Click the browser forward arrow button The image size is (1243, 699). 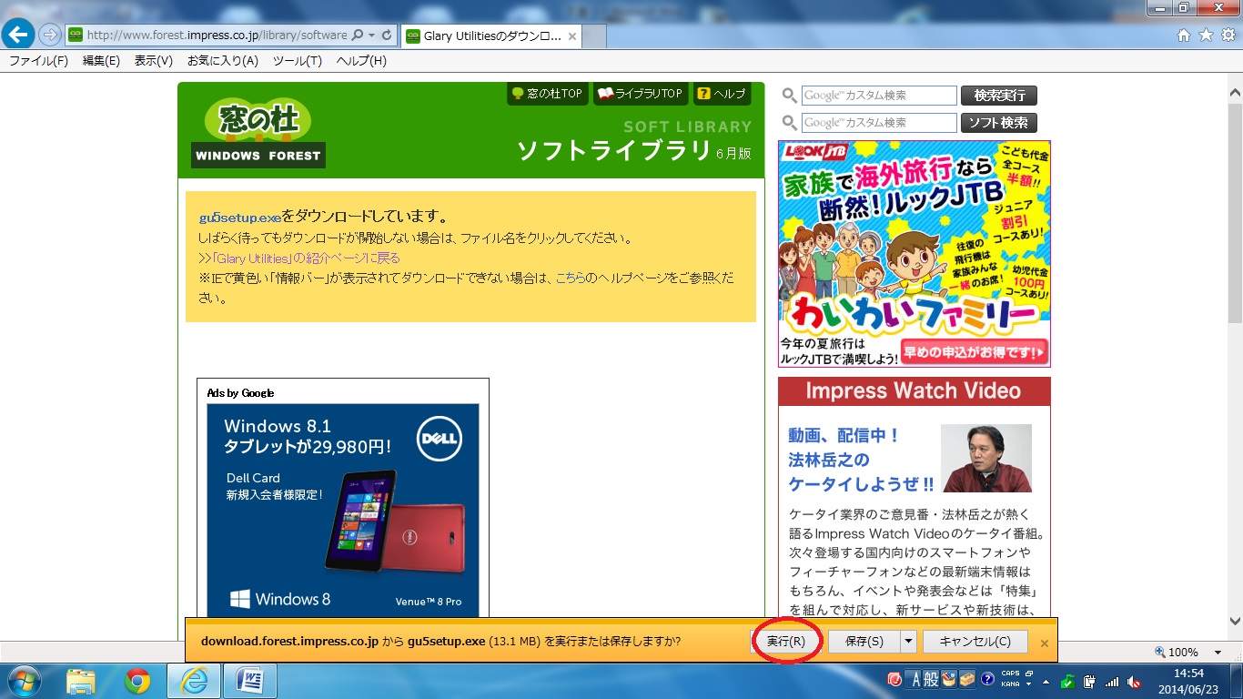(49, 35)
